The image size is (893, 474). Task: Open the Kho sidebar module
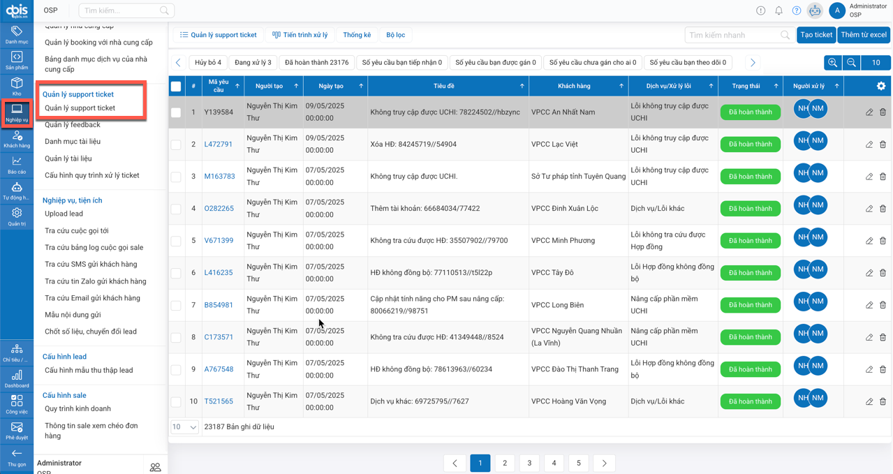(x=17, y=87)
